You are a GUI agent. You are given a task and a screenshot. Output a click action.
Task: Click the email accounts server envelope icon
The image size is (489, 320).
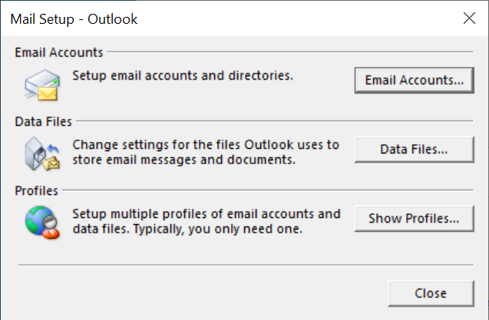(x=42, y=85)
